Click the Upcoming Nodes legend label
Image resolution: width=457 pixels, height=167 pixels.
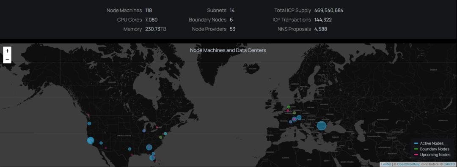435,155
